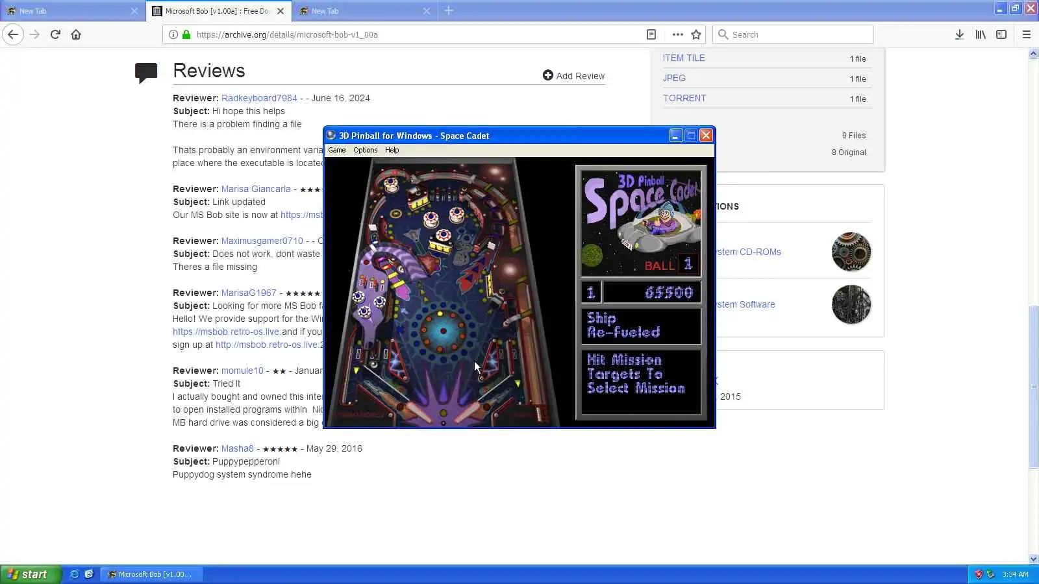Go to the Firefox home page
The image size is (1039, 584).
coord(76,34)
